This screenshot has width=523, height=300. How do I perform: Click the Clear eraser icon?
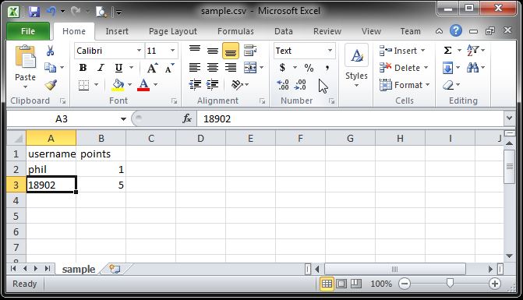(448, 85)
